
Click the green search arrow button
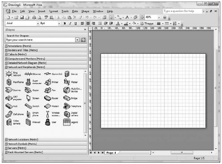(83, 39)
